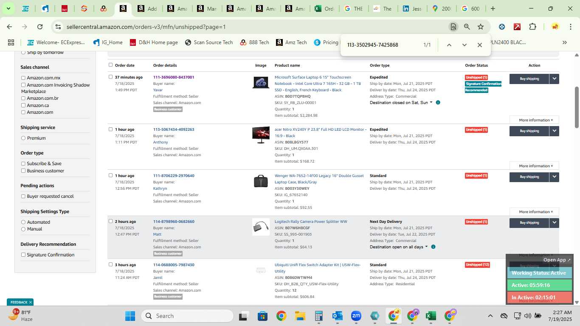Click the volume icon in system tray
This screenshot has width=580, height=326.
[x=527, y=316]
